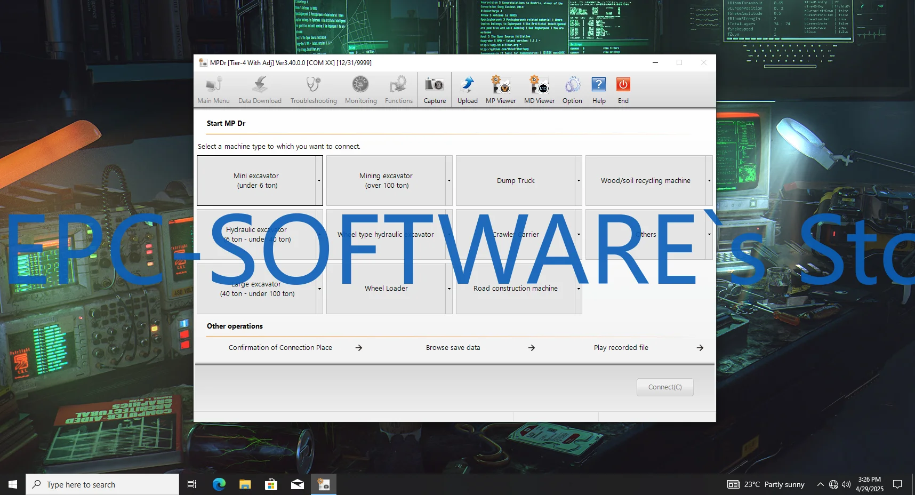This screenshot has width=915, height=495.
Task: Expand Wood/soil recycling machine dropdown arrow
Action: (709, 181)
